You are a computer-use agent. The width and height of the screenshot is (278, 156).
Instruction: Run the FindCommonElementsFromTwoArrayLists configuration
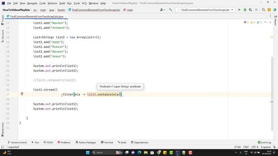239,10
